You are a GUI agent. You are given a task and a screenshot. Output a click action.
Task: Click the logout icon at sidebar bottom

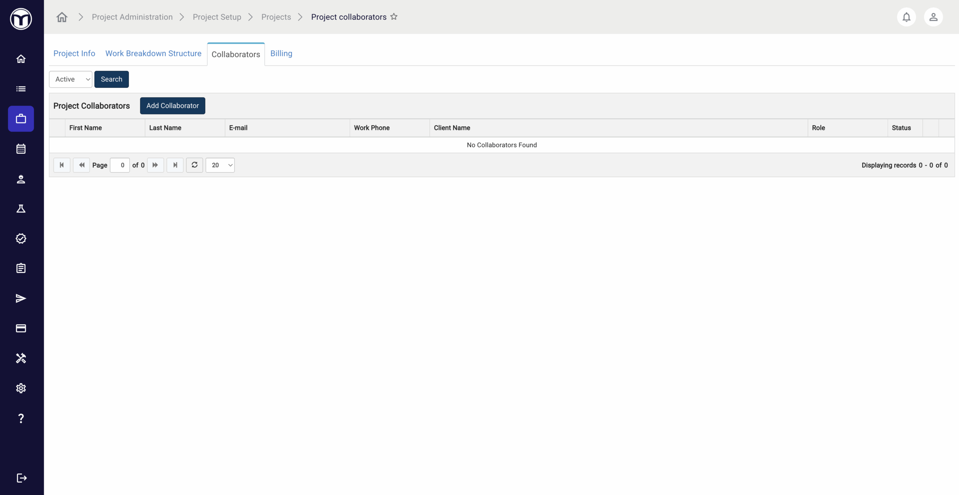22,478
